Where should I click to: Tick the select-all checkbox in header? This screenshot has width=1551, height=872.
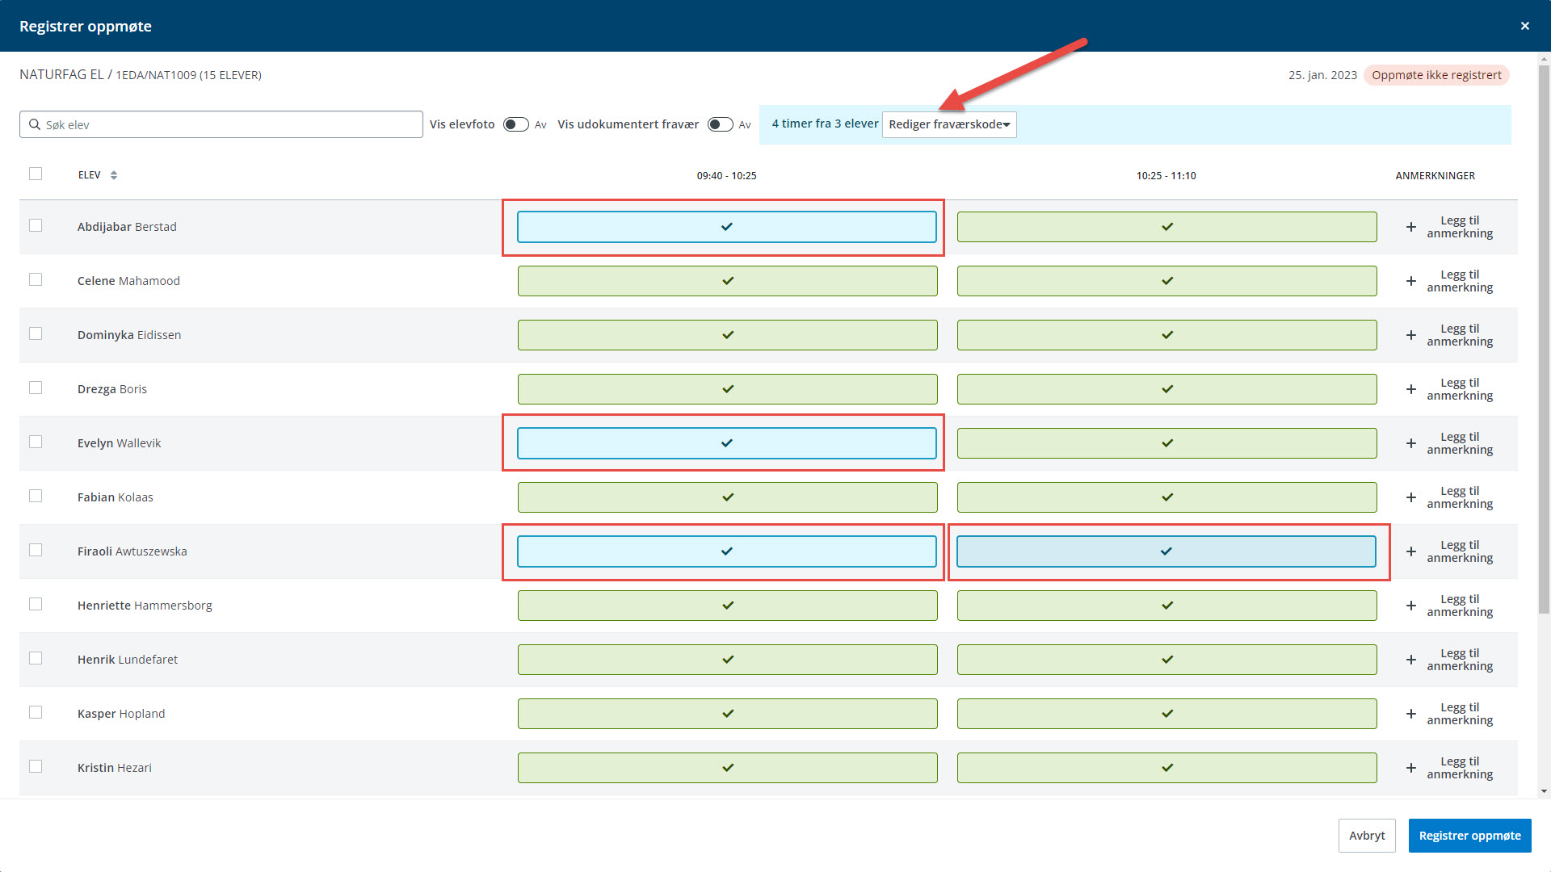pyautogui.click(x=36, y=174)
